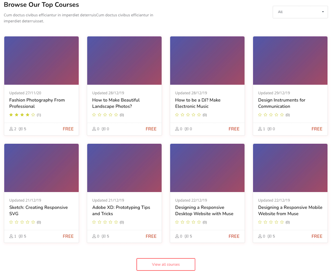The width and height of the screenshot is (332, 274).
Task: Click the Design Instruments for Communication thumbnail
Action: tap(290, 61)
